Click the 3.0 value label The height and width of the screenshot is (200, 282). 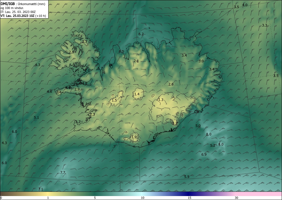(201, 61)
